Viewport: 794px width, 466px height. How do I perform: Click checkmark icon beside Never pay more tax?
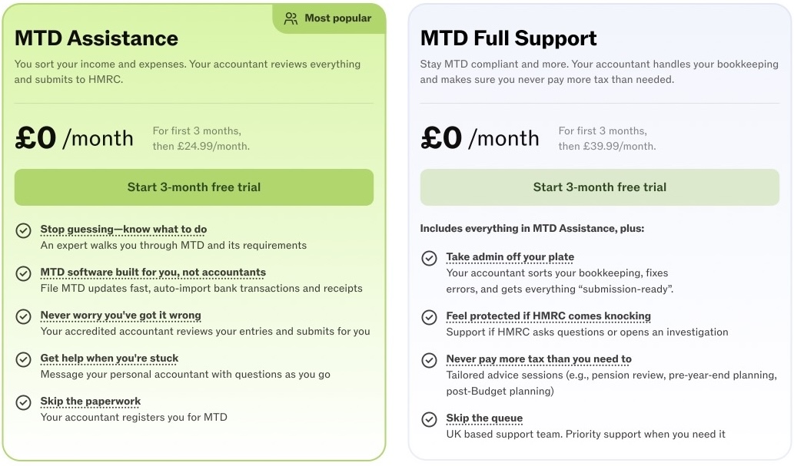(x=430, y=359)
